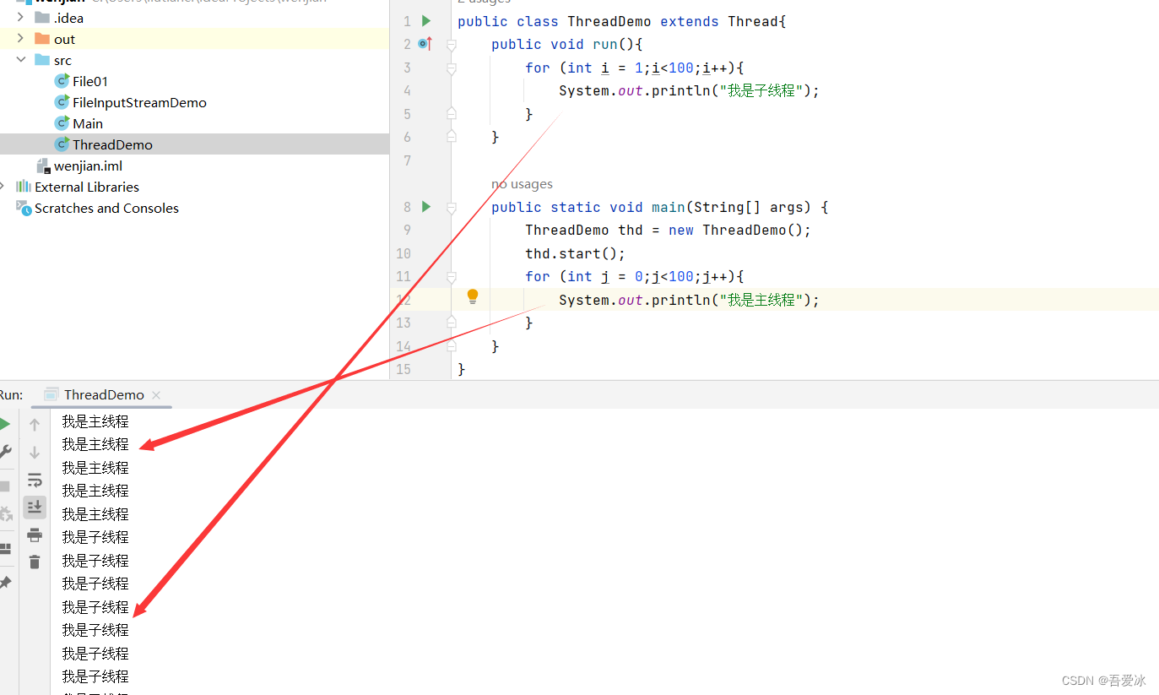This screenshot has width=1159, height=695.
Task: Run ThreadDemo class from line 1 gutter
Action: [x=426, y=20]
